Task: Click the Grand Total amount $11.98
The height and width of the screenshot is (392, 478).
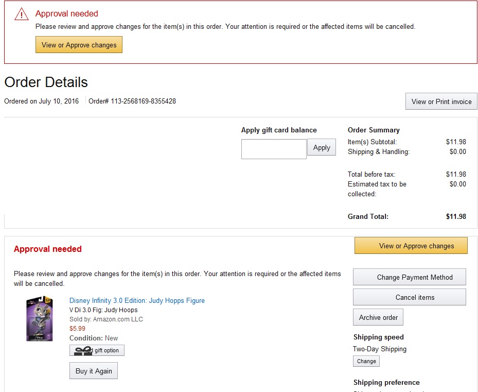Action: tap(456, 216)
